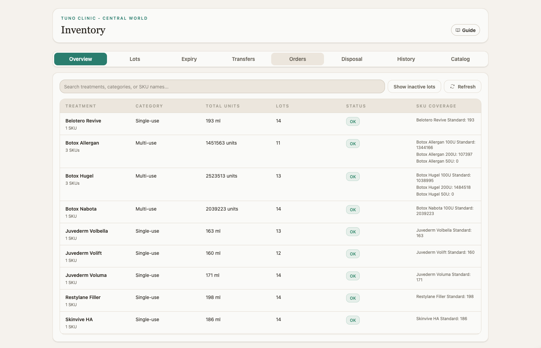Click Juvederm Volift Standard: 160 coverage text
Screen dimensions: 541x348
click(445, 252)
